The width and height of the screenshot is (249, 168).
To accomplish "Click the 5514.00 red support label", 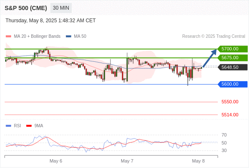I will pos(230,115).
